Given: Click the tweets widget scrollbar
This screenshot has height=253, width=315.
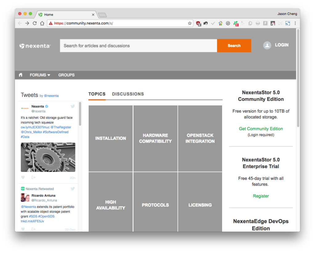Looking at the screenshot, I should tap(80, 114).
